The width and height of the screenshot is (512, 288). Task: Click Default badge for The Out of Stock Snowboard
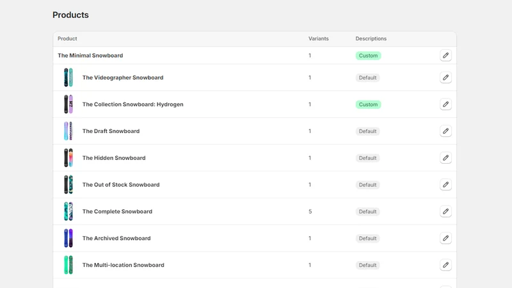tap(367, 185)
